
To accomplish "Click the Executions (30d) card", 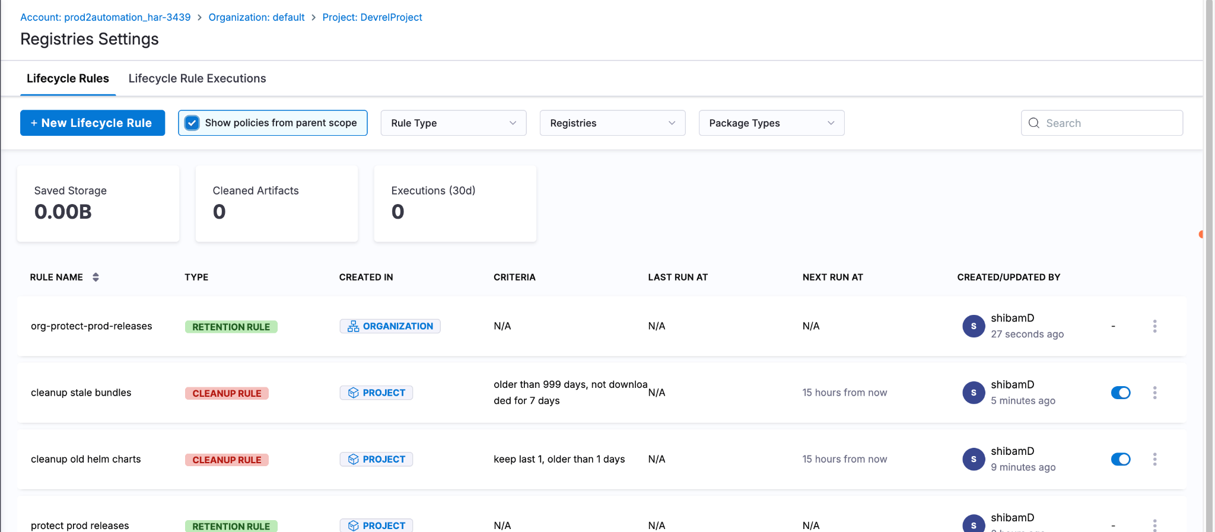I will click(x=455, y=203).
